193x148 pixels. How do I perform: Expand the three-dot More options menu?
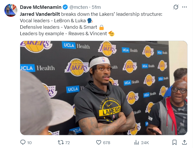[x=184, y=7]
